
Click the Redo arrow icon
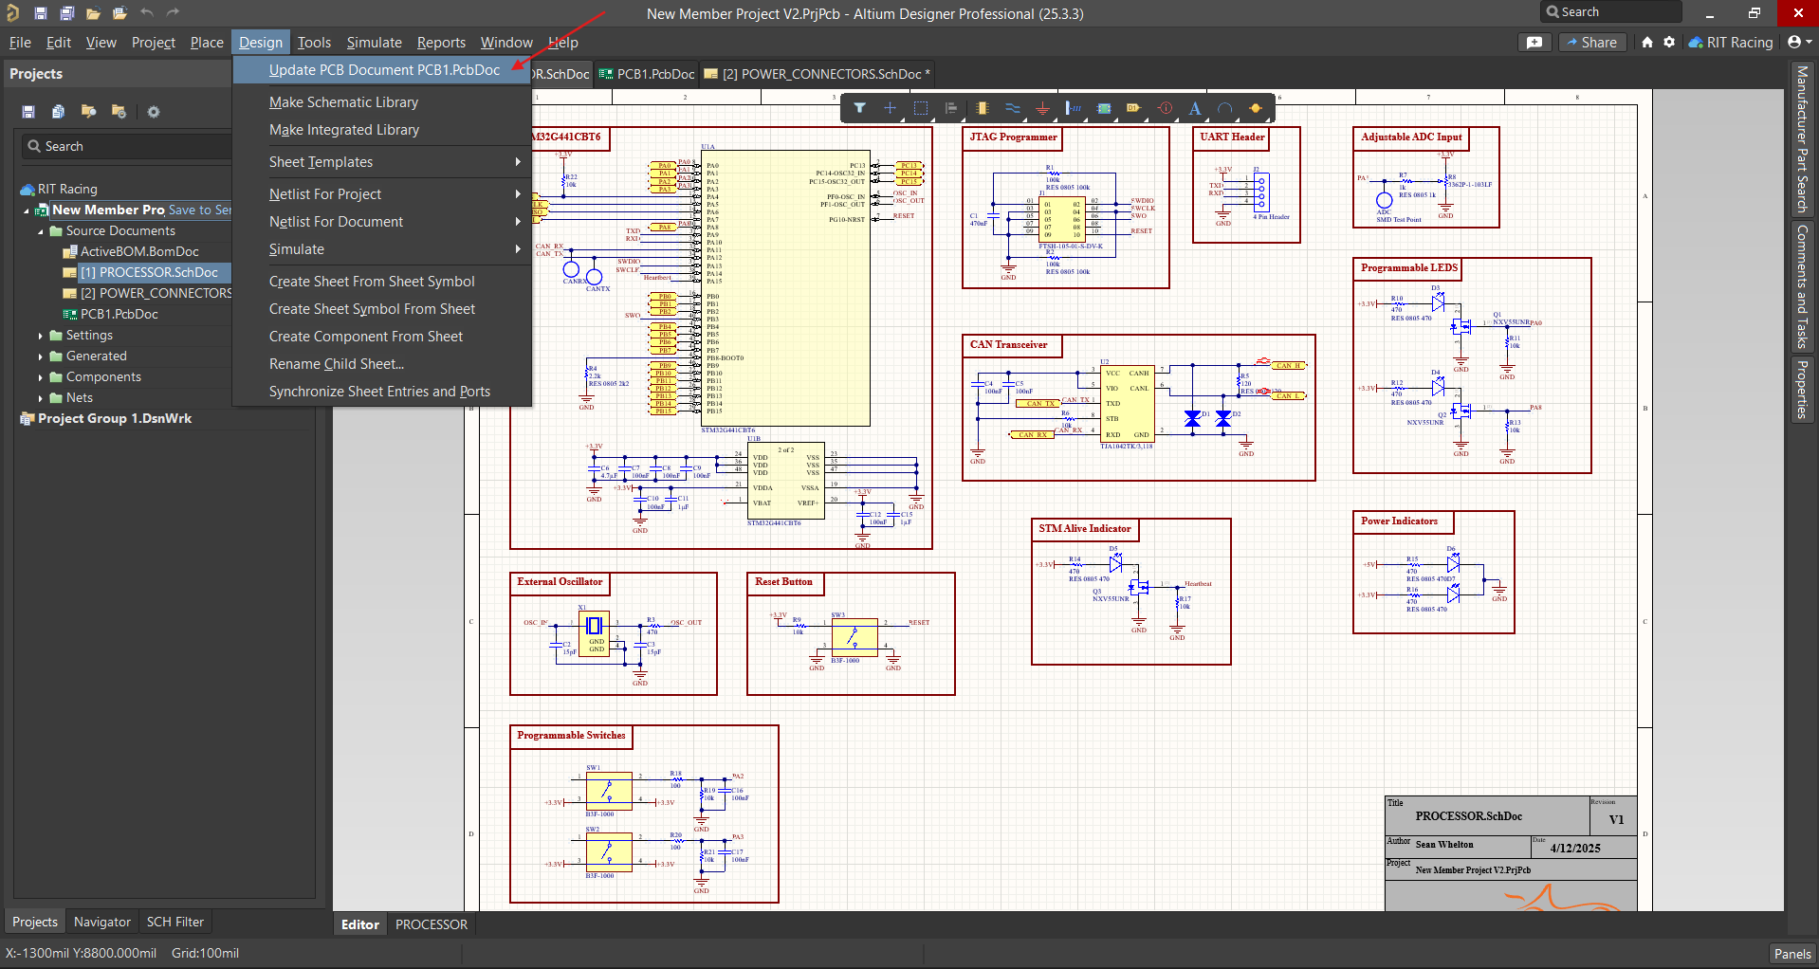[x=173, y=13]
